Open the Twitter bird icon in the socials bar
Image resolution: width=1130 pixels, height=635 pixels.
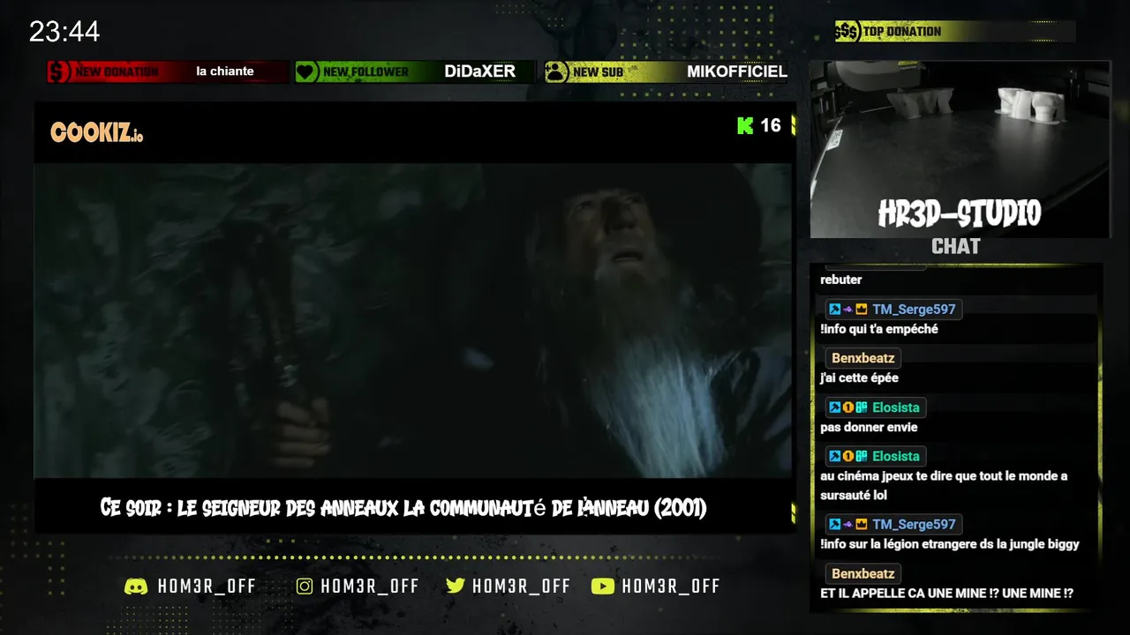[456, 586]
